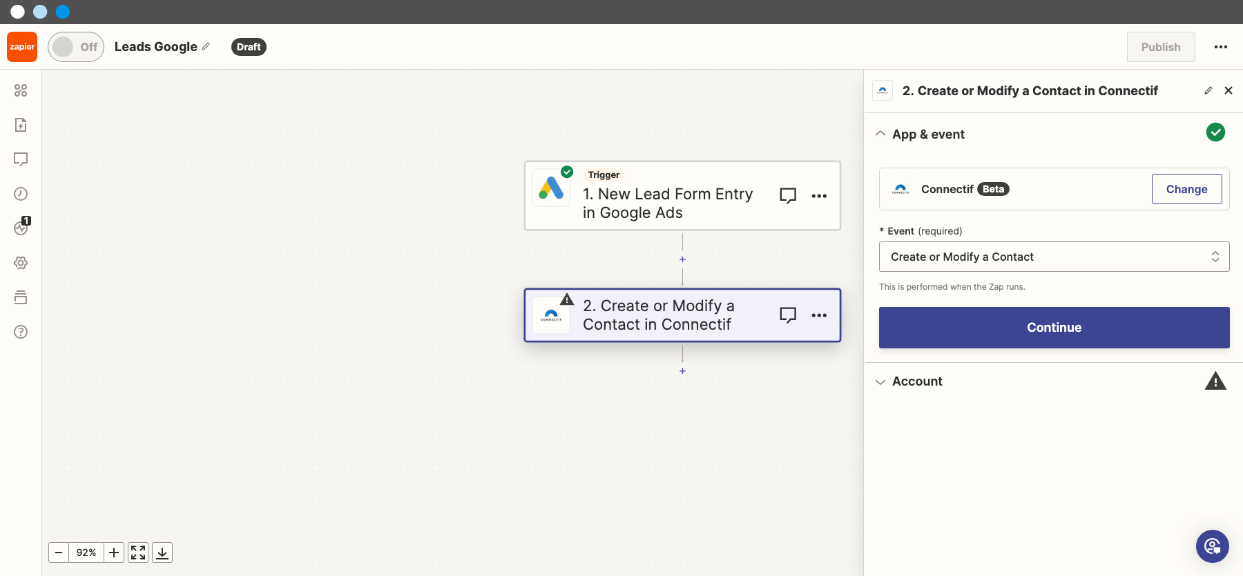Image resolution: width=1243 pixels, height=576 pixels.
Task: Click the Connectif app logo in panel
Action: click(900, 189)
